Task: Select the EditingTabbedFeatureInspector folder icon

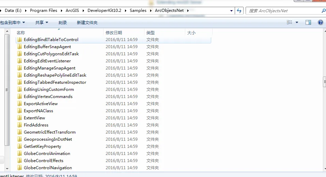Action: click(19, 82)
